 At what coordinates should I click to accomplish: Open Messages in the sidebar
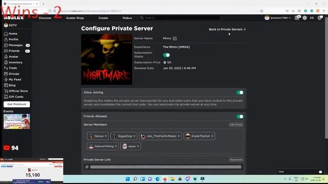tap(13, 45)
